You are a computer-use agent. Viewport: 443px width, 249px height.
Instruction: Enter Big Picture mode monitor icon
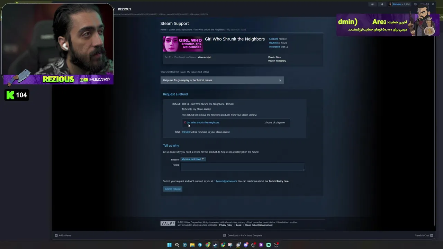click(415, 4)
